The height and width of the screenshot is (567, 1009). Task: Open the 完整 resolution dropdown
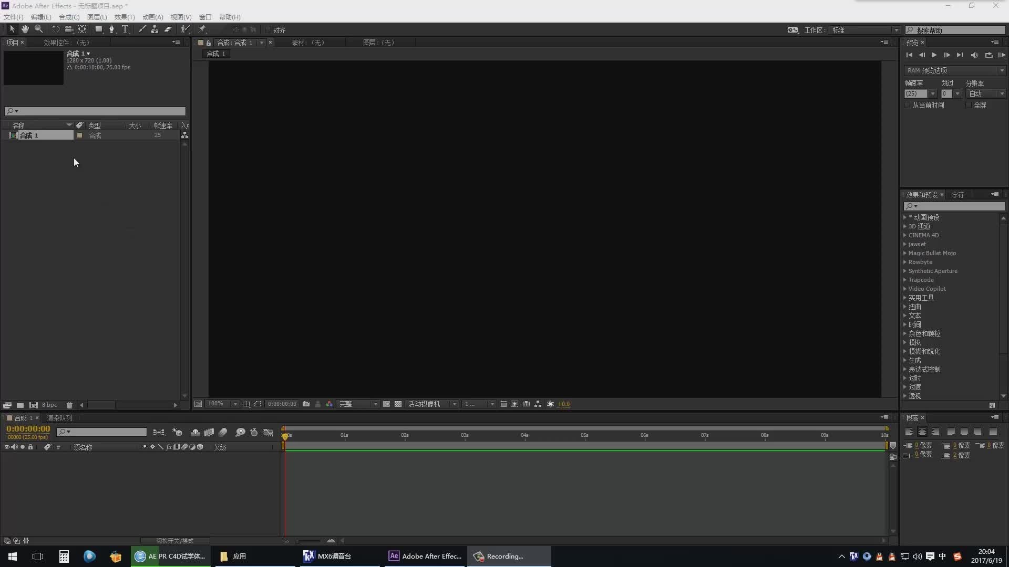point(358,404)
